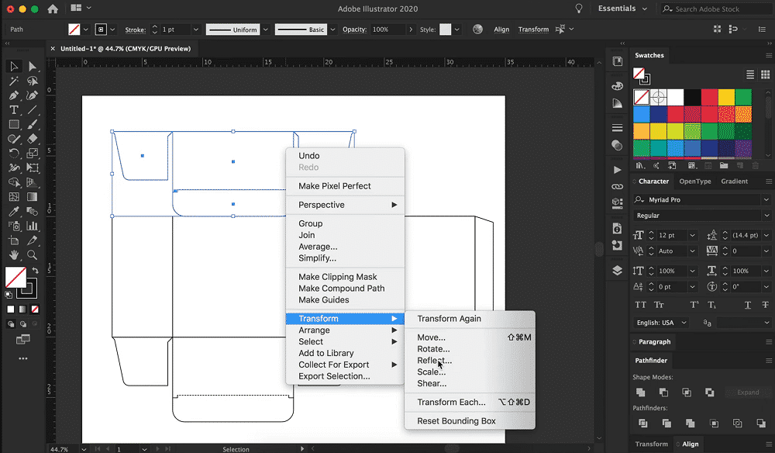Click Make Clipping Mask in the context menu
Image resolution: width=775 pixels, height=453 pixels.
(x=337, y=277)
